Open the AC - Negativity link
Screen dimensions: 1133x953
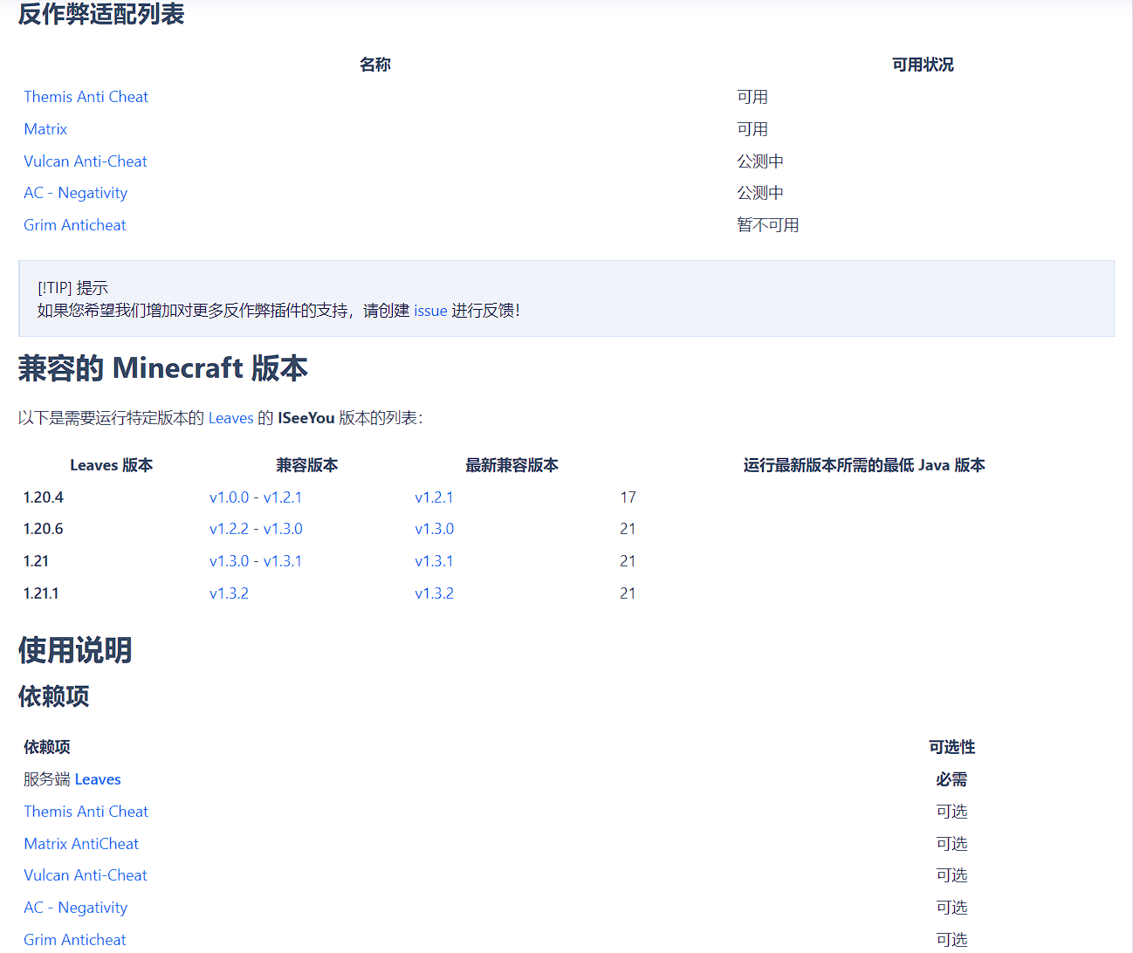click(75, 192)
